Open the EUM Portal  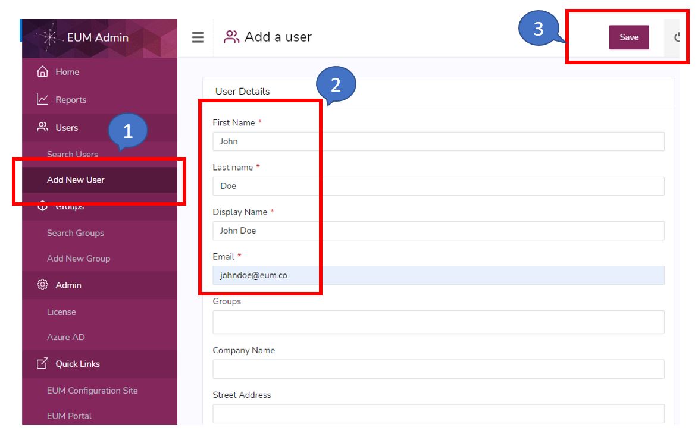click(x=70, y=416)
